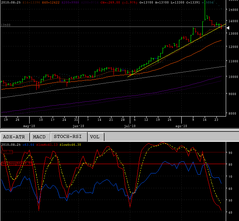Click the ago'10 label on time axis
The width and height of the screenshot is (239, 221).
point(181,126)
